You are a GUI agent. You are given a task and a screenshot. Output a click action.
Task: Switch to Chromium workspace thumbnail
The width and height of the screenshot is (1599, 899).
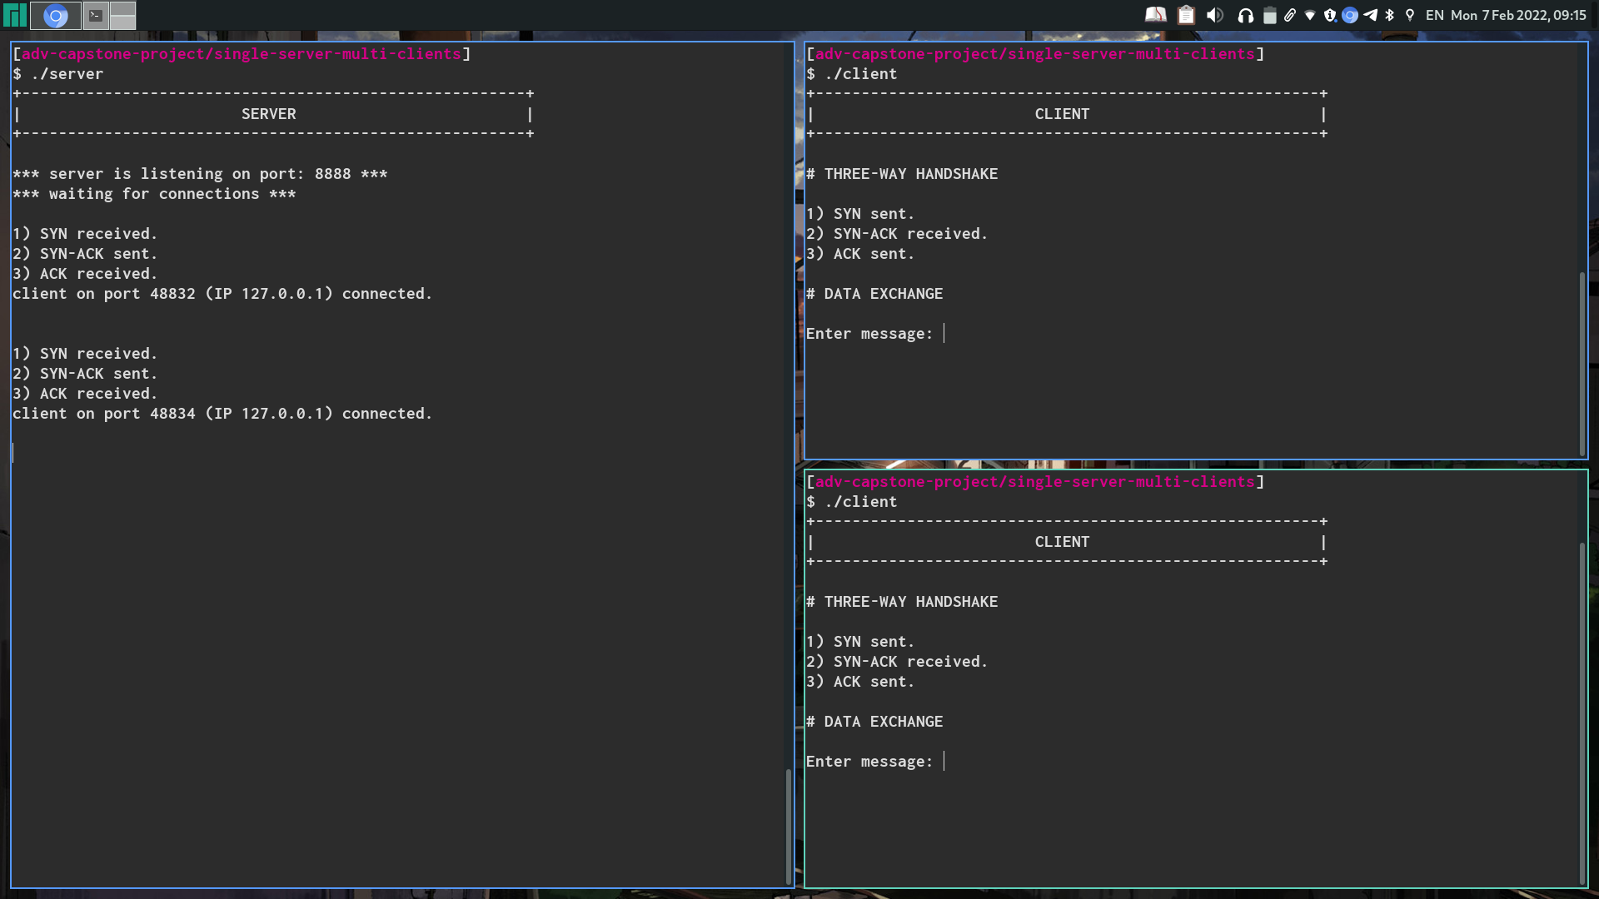click(x=56, y=15)
